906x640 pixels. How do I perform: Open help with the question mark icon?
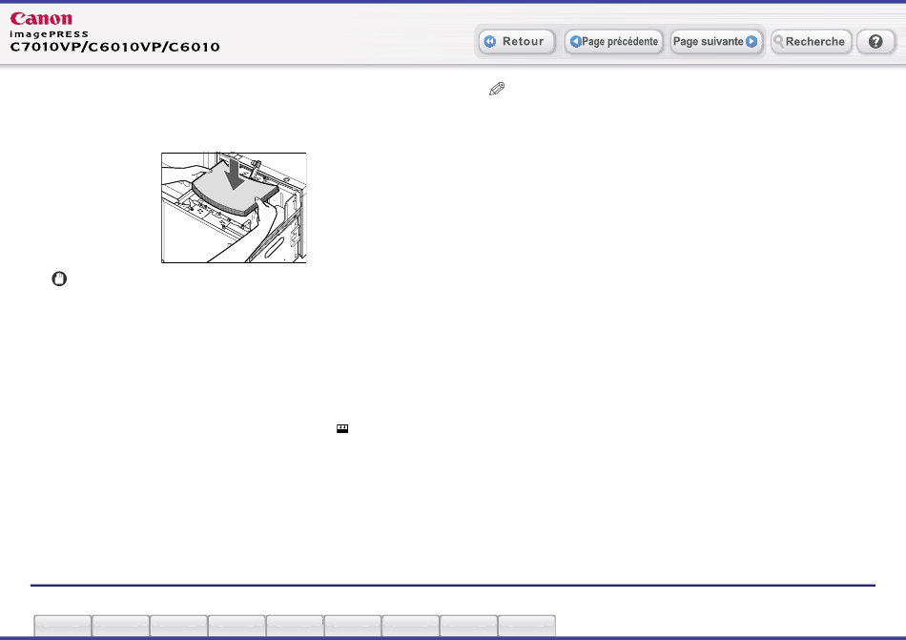875,42
